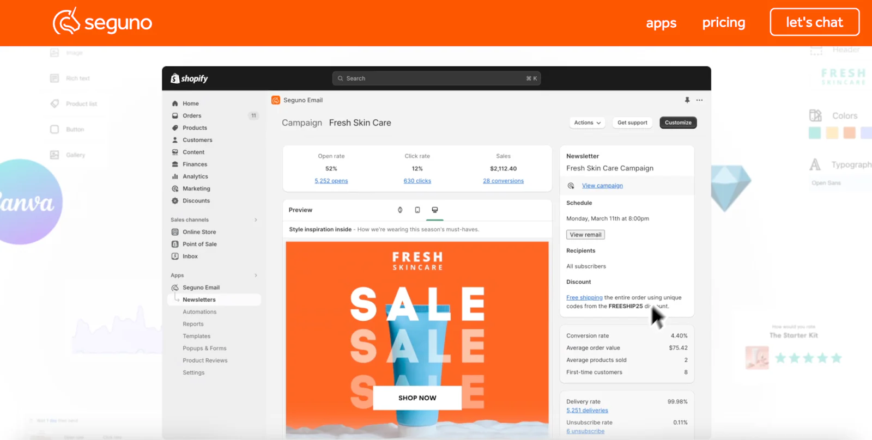Click the Products tag icon
This screenshot has width=872, height=440.
(x=175, y=128)
